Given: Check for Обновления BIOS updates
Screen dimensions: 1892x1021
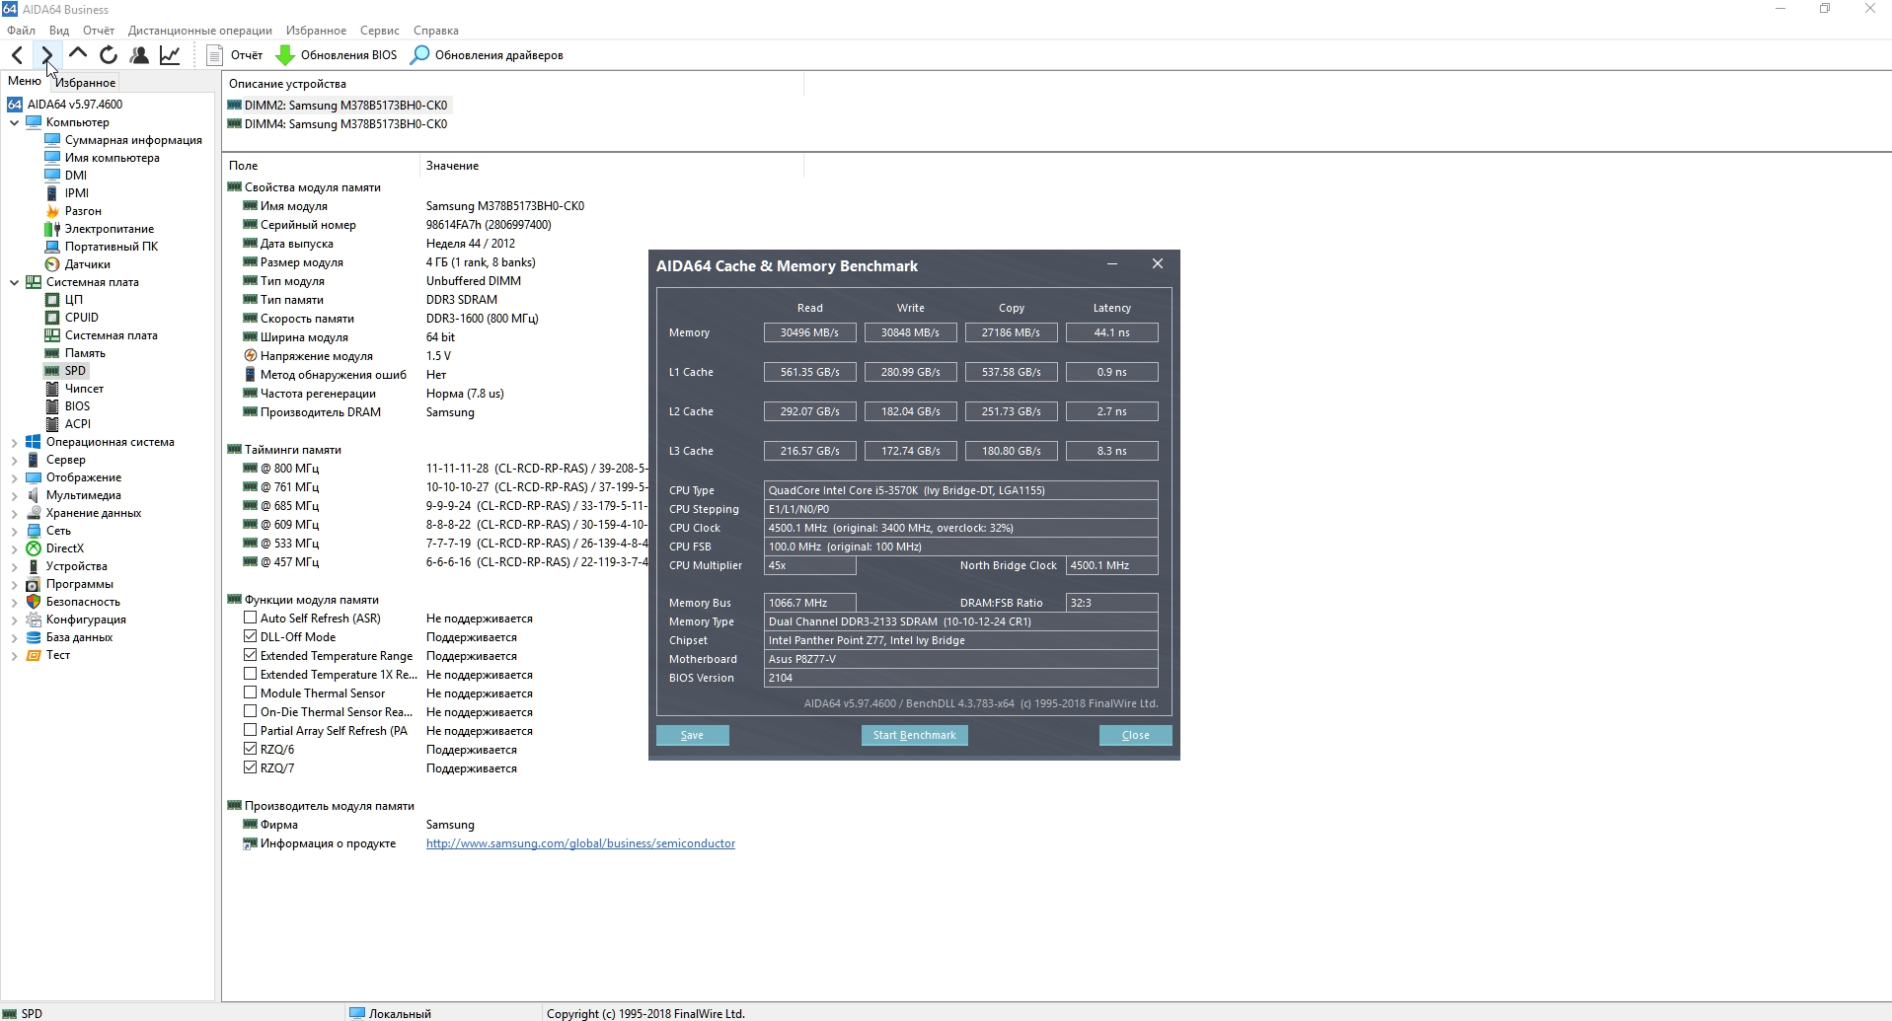Looking at the screenshot, I should (x=337, y=55).
